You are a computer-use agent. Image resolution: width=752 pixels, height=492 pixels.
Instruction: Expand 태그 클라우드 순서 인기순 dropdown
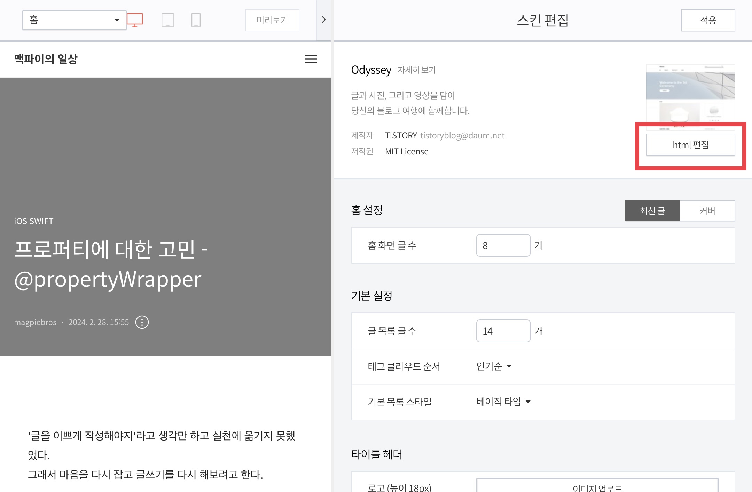point(494,366)
